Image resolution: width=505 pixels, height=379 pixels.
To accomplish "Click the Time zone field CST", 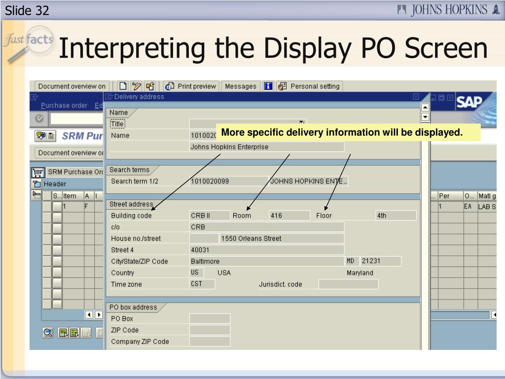I will click(202, 284).
